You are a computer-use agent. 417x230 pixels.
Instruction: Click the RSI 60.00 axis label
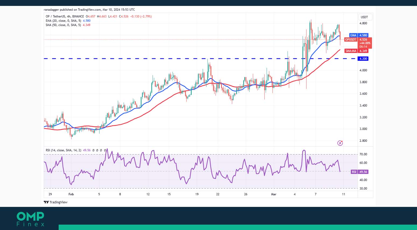(x=363, y=163)
